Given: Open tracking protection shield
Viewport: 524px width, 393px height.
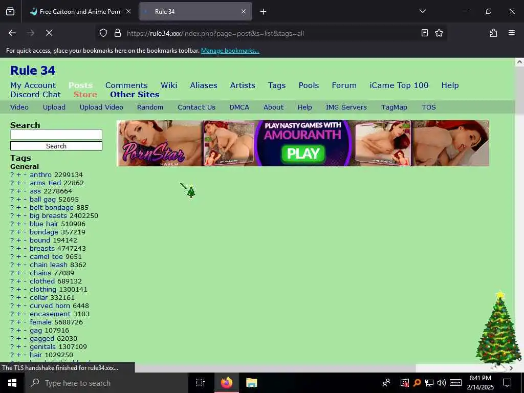Looking at the screenshot, I should click(103, 33).
